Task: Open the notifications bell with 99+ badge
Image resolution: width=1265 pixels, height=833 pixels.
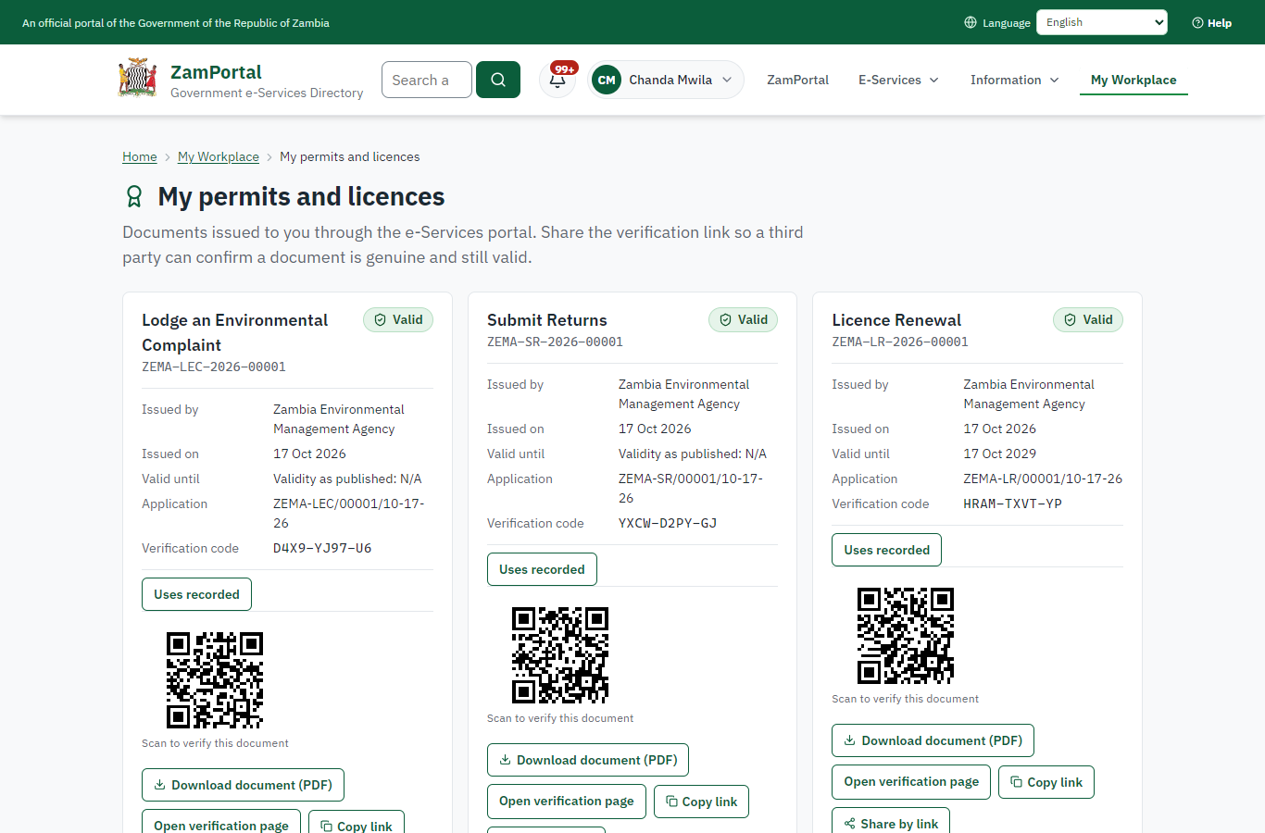Action: tap(557, 80)
